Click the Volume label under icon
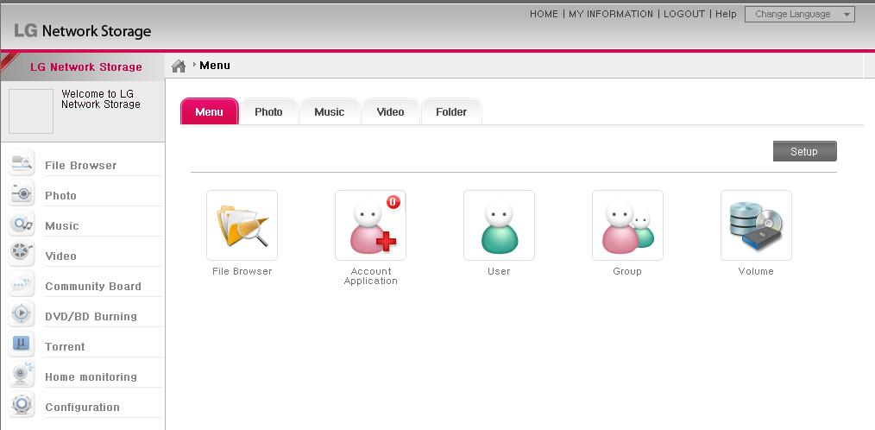875x430 pixels. coord(756,271)
